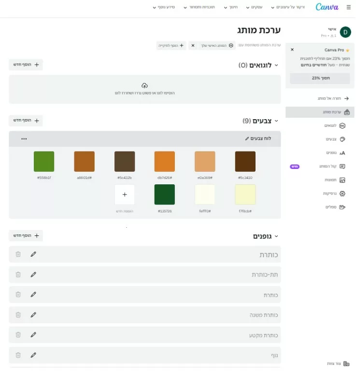This screenshot has width=356, height=372.
Task: Open 'תמונות' photos item in sidebar
Action: (x=334, y=180)
